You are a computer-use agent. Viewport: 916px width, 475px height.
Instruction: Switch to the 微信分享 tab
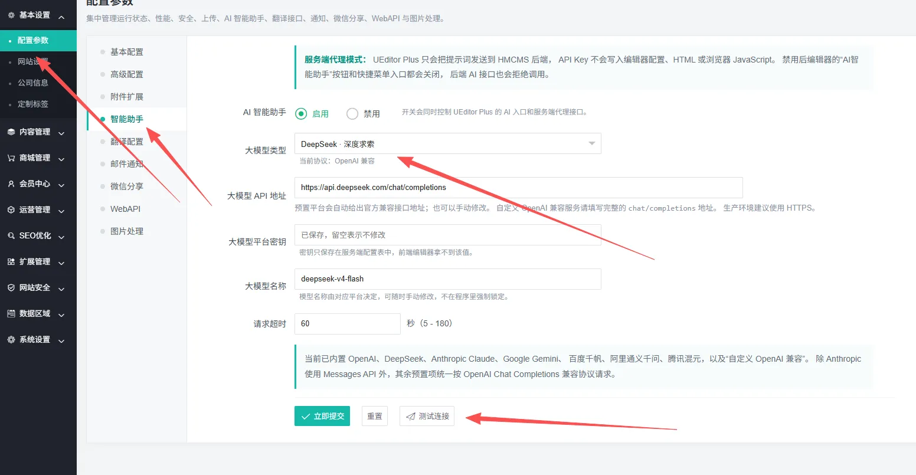(x=136, y=186)
